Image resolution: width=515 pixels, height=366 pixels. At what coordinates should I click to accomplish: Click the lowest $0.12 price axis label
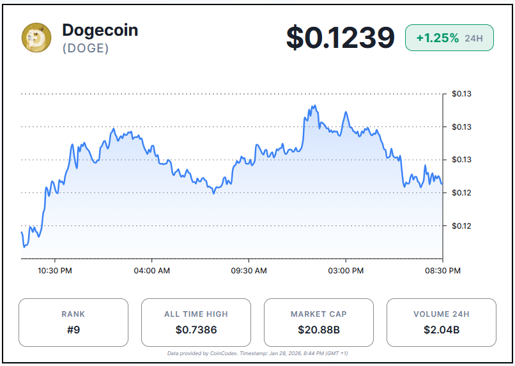(461, 226)
